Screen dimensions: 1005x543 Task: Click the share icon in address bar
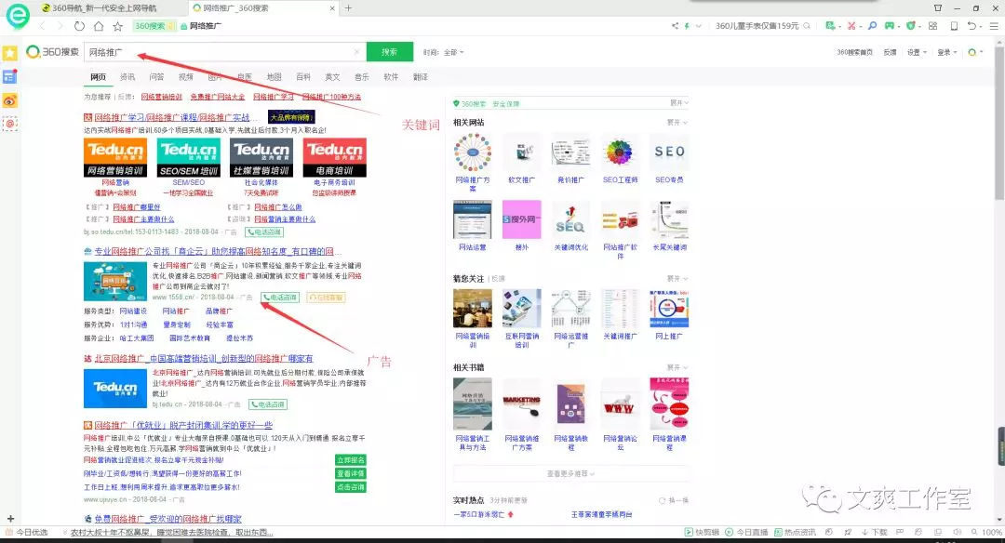[675, 26]
